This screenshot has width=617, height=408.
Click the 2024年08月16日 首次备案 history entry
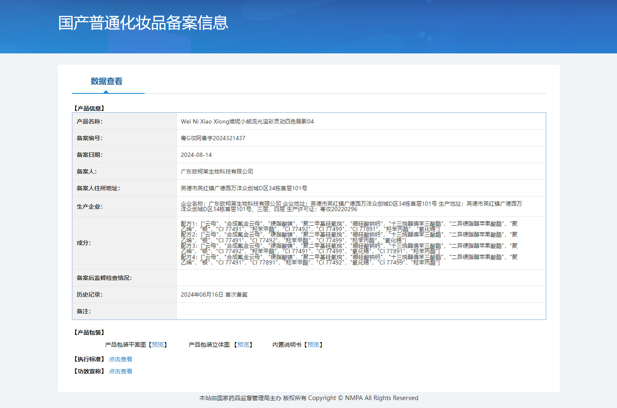coord(214,295)
